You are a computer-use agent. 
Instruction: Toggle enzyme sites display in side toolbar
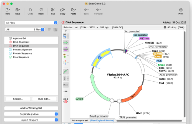pyautogui.click(x=65, y=36)
